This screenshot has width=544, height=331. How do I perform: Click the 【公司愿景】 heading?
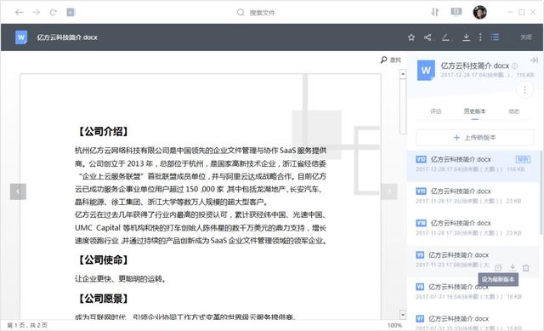[101, 299]
